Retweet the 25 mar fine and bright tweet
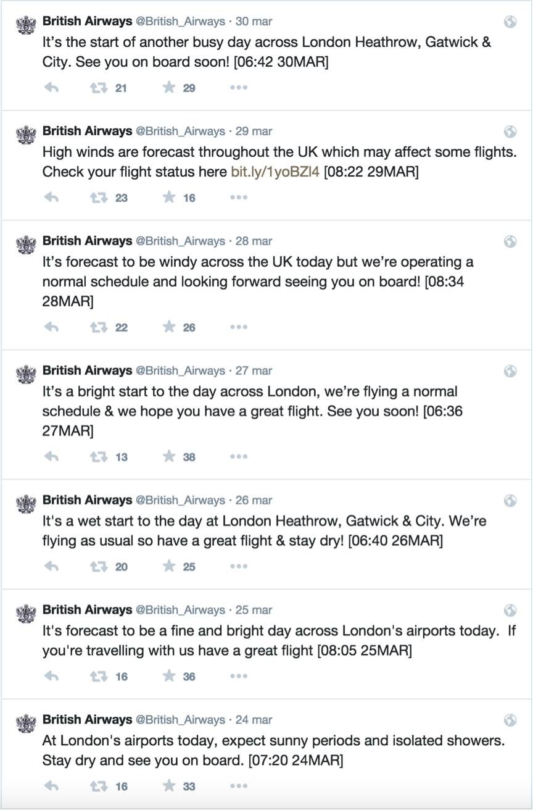This screenshot has height=810, width=533. 98,676
